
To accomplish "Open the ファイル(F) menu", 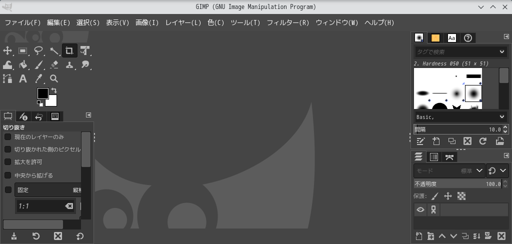I will (x=23, y=22).
